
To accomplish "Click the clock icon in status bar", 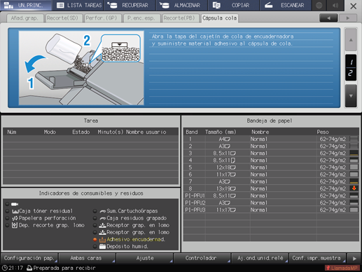I will pyautogui.click(x=4, y=268).
